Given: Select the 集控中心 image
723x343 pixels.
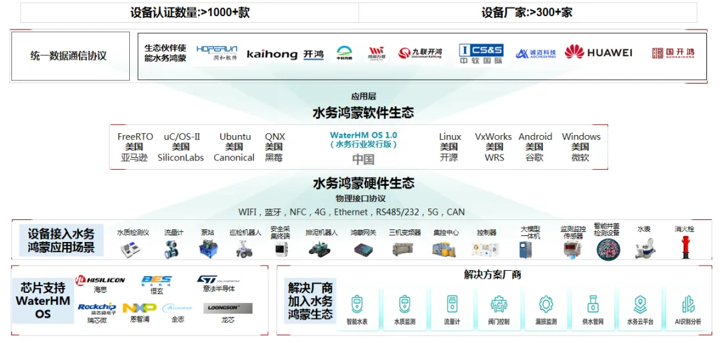Looking at the screenshot, I should pyautogui.click(x=444, y=249).
